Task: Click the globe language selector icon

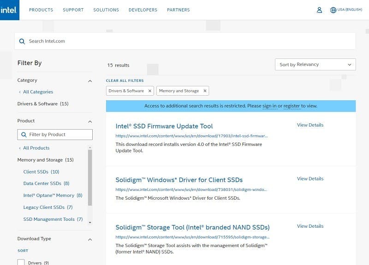Action: pyautogui.click(x=333, y=10)
